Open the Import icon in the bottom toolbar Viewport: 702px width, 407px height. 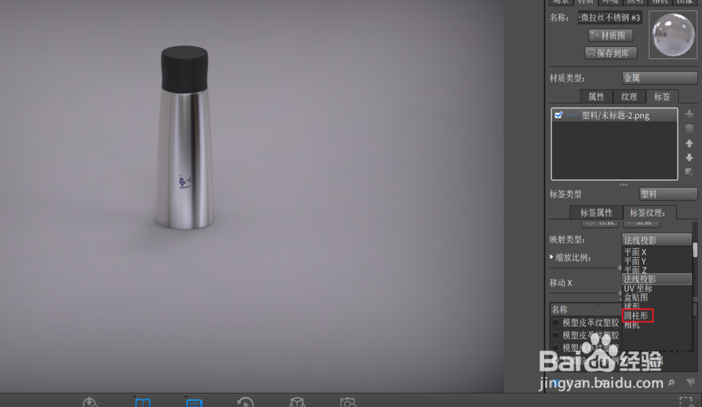click(x=91, y=402)
